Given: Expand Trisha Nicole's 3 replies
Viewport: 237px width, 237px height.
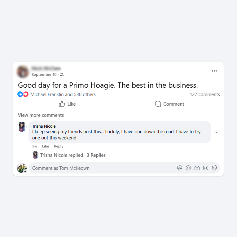Looking at the screenshot, I should tap(73, 155).
